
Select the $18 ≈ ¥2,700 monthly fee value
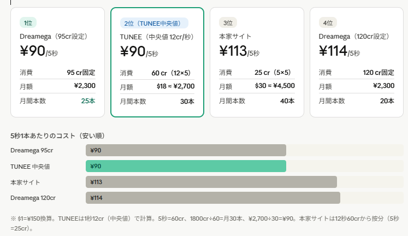[x=175, y=86]
